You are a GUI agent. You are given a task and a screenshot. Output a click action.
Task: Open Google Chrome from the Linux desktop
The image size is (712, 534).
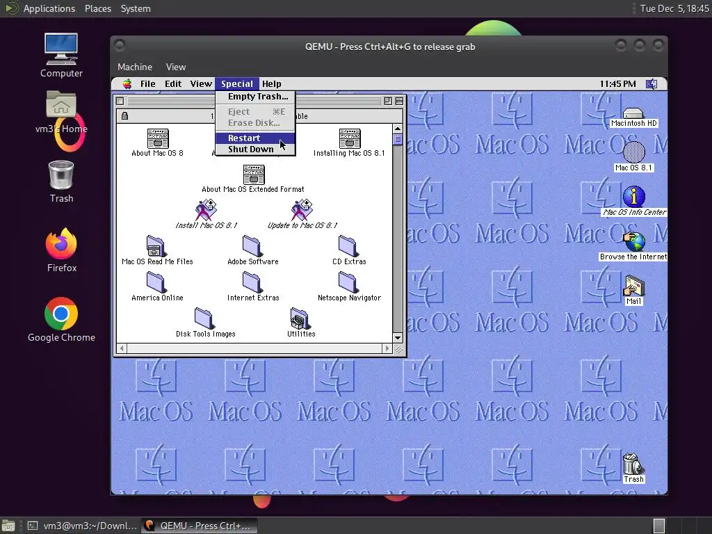point(61,314)
